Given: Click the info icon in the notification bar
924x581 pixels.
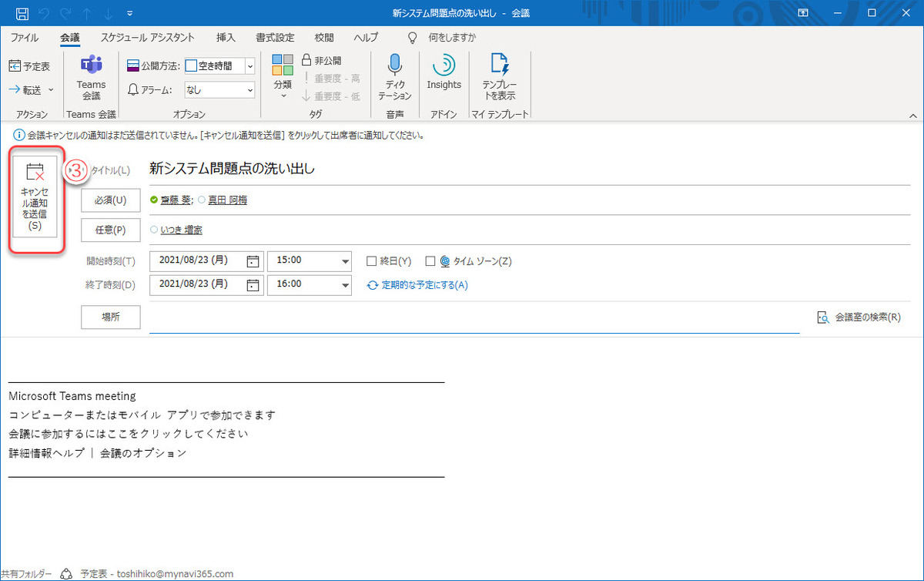Looking at the screenshot, I should click(x=18, y=135).
